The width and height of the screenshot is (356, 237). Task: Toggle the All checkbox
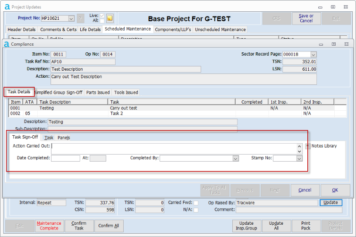pos(102,21)
